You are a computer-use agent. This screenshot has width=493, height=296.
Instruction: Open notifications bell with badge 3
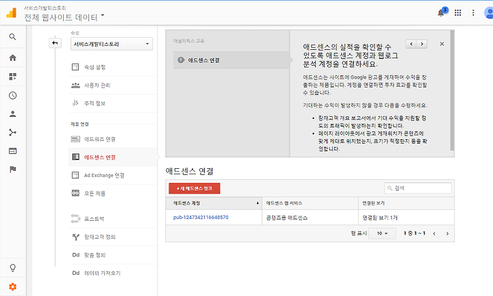click(x=442, y=12)
